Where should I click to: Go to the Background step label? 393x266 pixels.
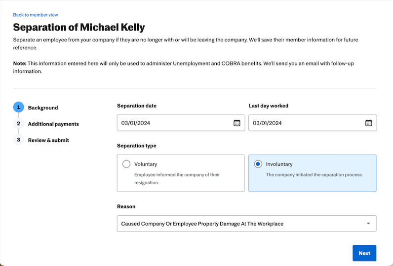43,108
